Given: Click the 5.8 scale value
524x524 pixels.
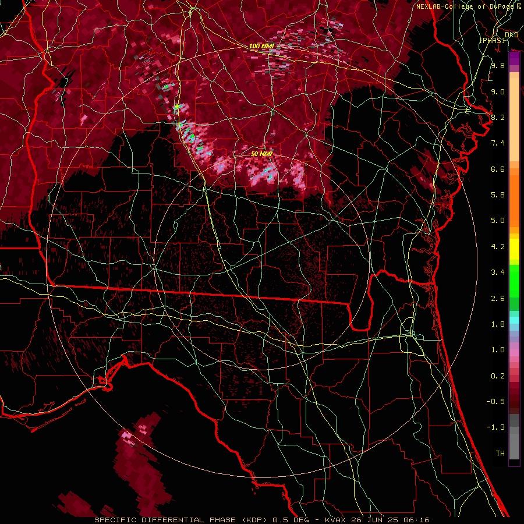Looking at the screenshot, I should tap(498, 195).
